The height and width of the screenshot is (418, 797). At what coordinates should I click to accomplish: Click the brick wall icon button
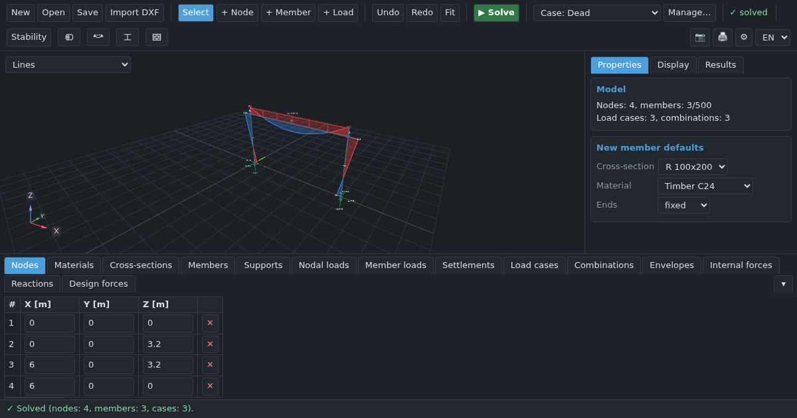157,37
